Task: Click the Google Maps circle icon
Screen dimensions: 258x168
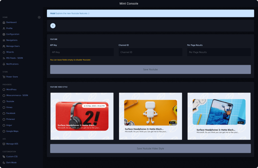Action: [x=4, y=131]
